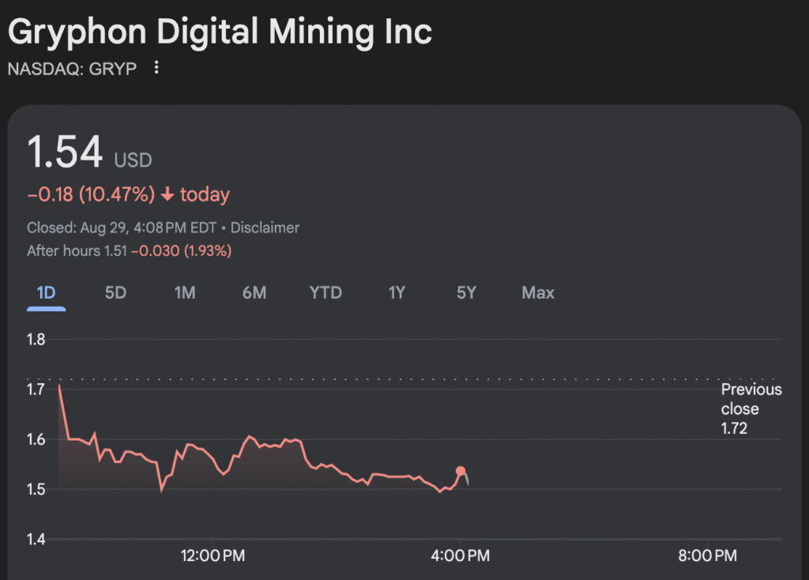Image resolution: width=809 pixels, height=580 pixels.
Task: Select the 5Y chart tab
Action: [466, 292]
